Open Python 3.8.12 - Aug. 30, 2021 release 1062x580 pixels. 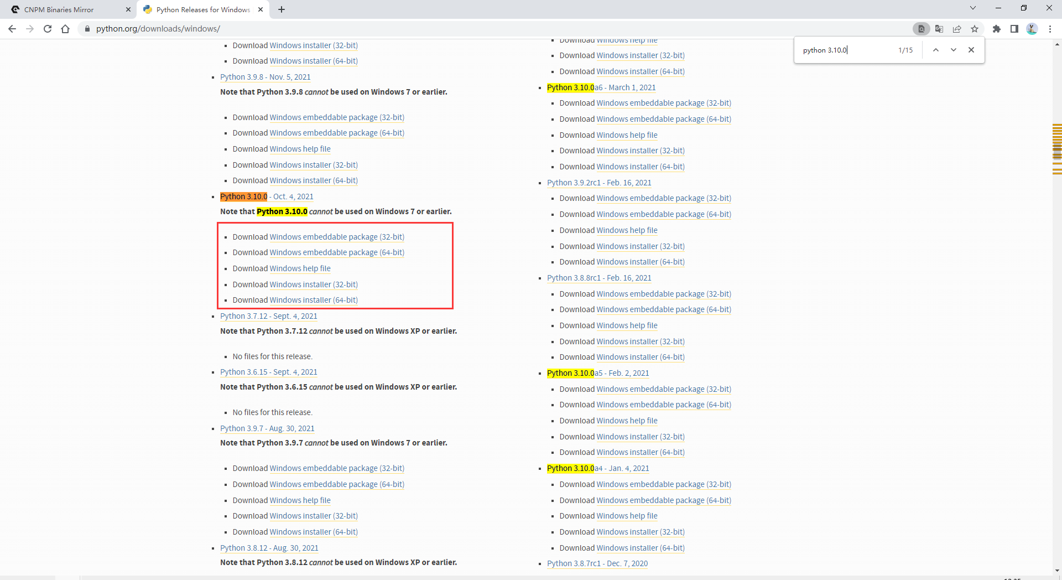pyautogui.click(x=269, y=548)
